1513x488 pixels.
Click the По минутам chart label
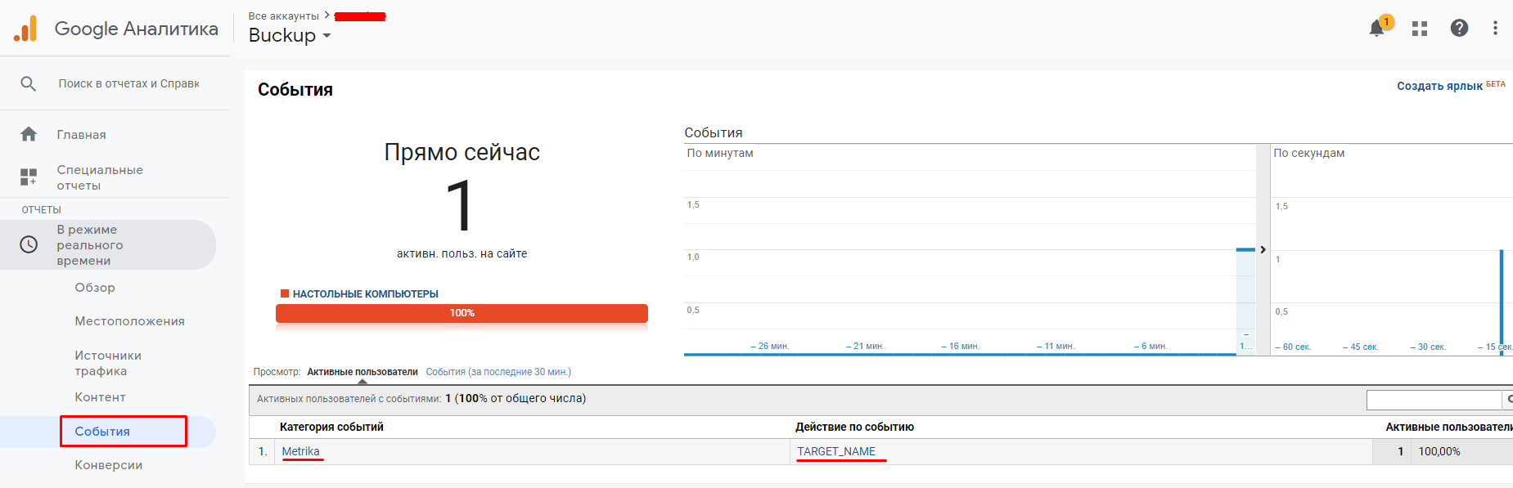pyautogui.click(x=720, y=153)
